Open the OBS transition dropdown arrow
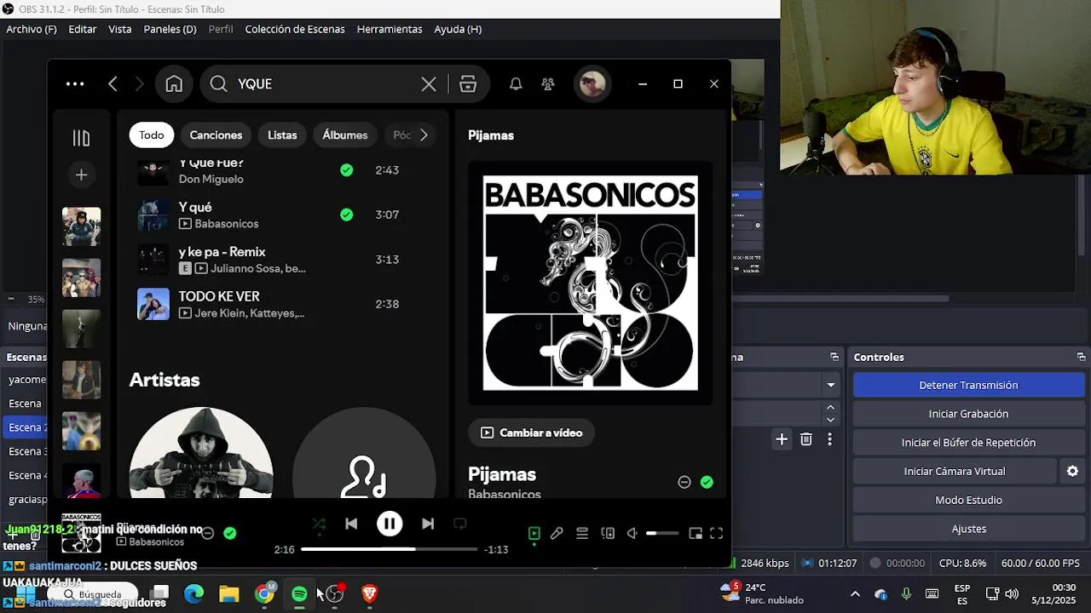This screenshot has height=613, width=1091. tap(830, 385)
